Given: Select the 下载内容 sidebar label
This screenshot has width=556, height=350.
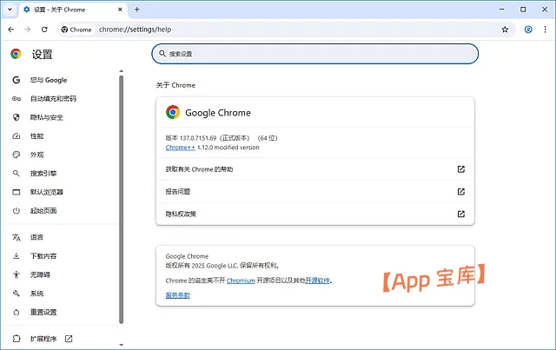Looking at the screenshot, I should click(43, 256).
